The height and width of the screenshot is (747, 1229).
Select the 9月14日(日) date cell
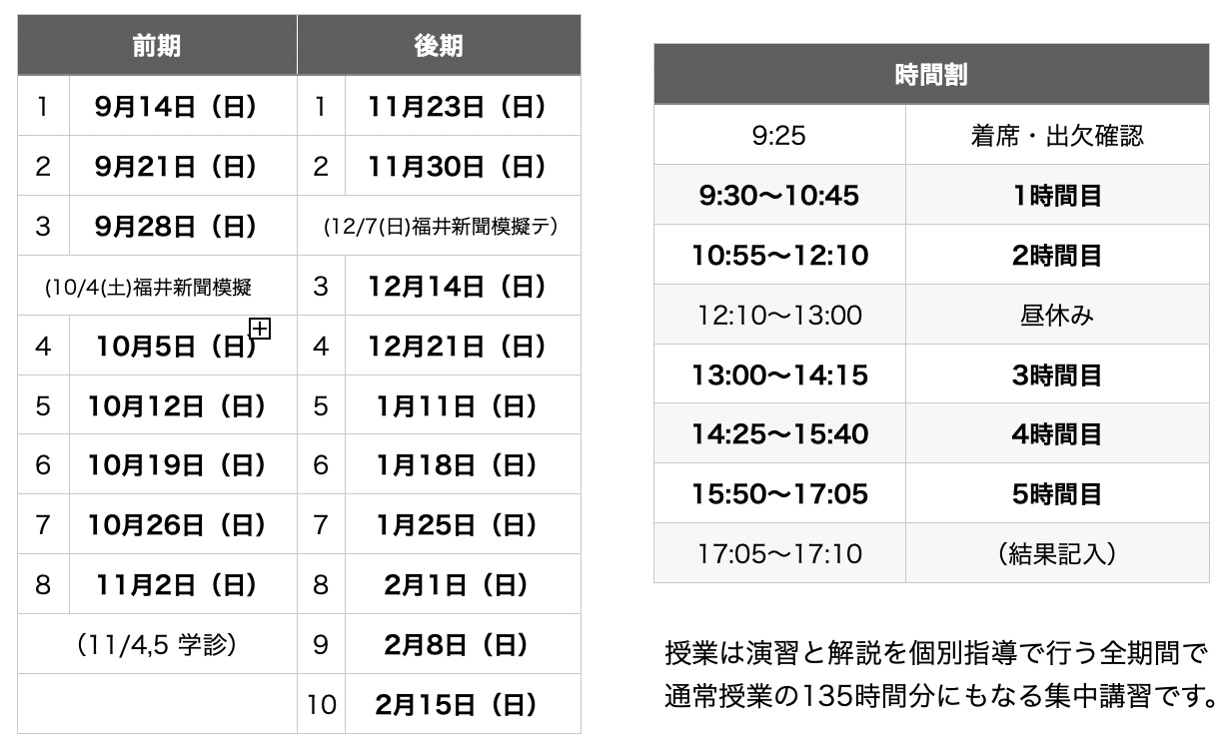[176, 107]
